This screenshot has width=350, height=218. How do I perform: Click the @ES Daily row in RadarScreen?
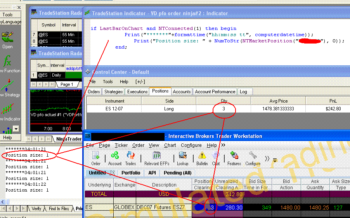[x=56, y=75]
